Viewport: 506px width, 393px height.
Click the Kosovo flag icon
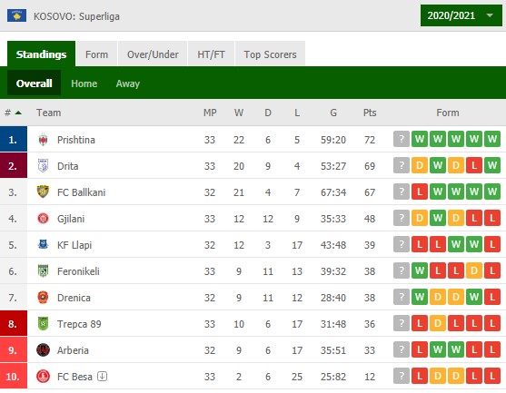(16, 15)
